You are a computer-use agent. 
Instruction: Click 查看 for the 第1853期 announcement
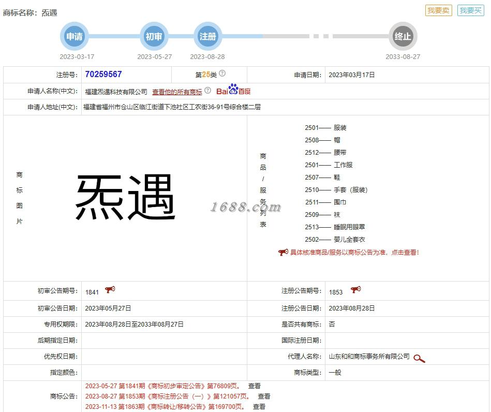264,396
